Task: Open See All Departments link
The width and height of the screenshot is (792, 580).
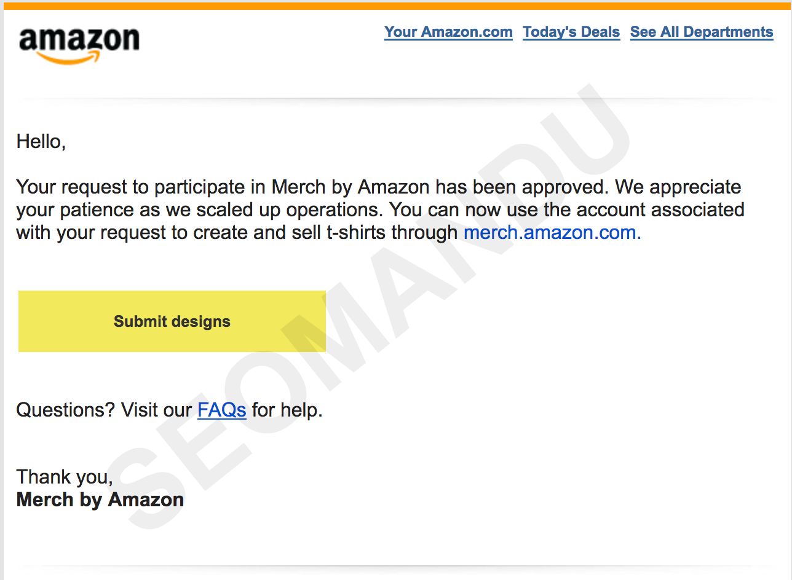Action: (x=702, y=32)
